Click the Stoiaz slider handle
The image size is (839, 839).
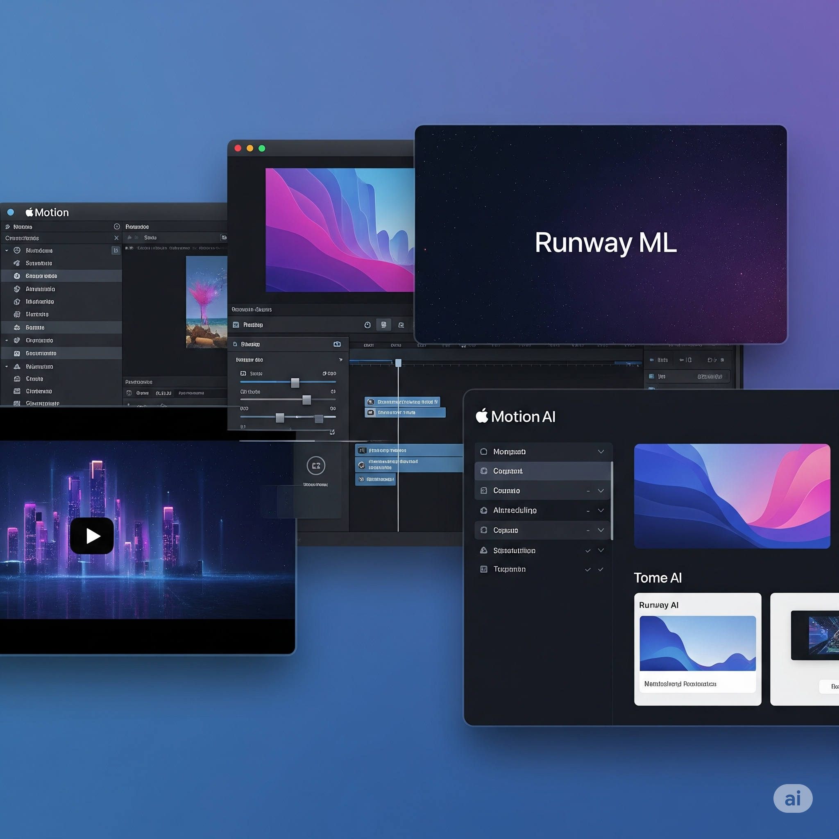point(295,383)
